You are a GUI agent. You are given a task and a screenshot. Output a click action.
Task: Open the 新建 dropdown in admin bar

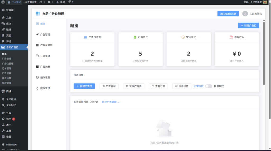click(61, 2)
